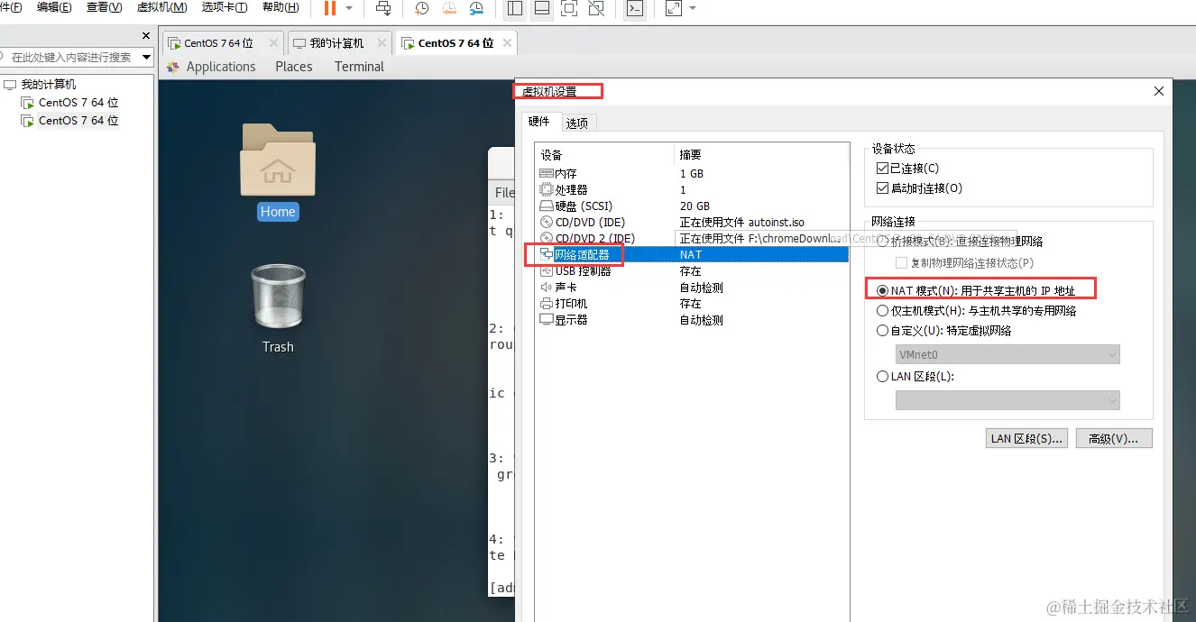Click the revert to snapshot icon
Viewport: 1196px width, 622px height.
pyautogui.click(x=449, y=9)
